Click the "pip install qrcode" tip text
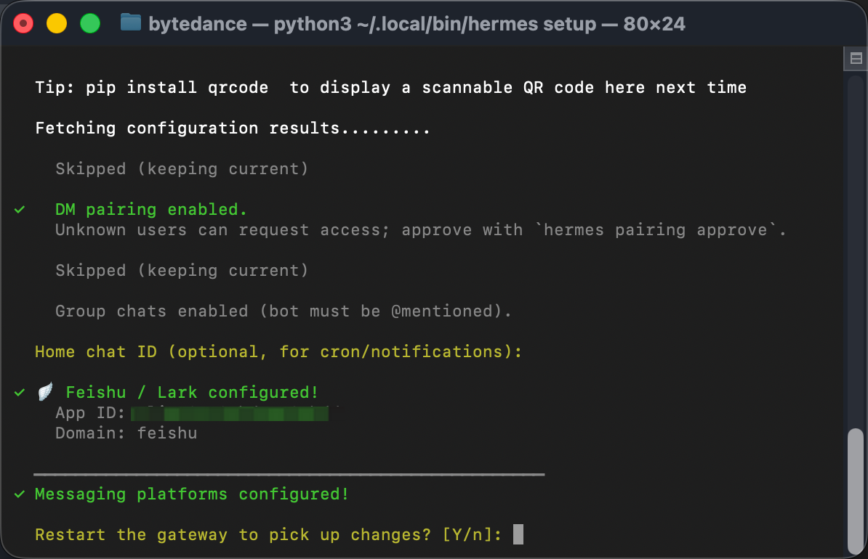This screenshot has height=559, width=868. tap(177, 88)
